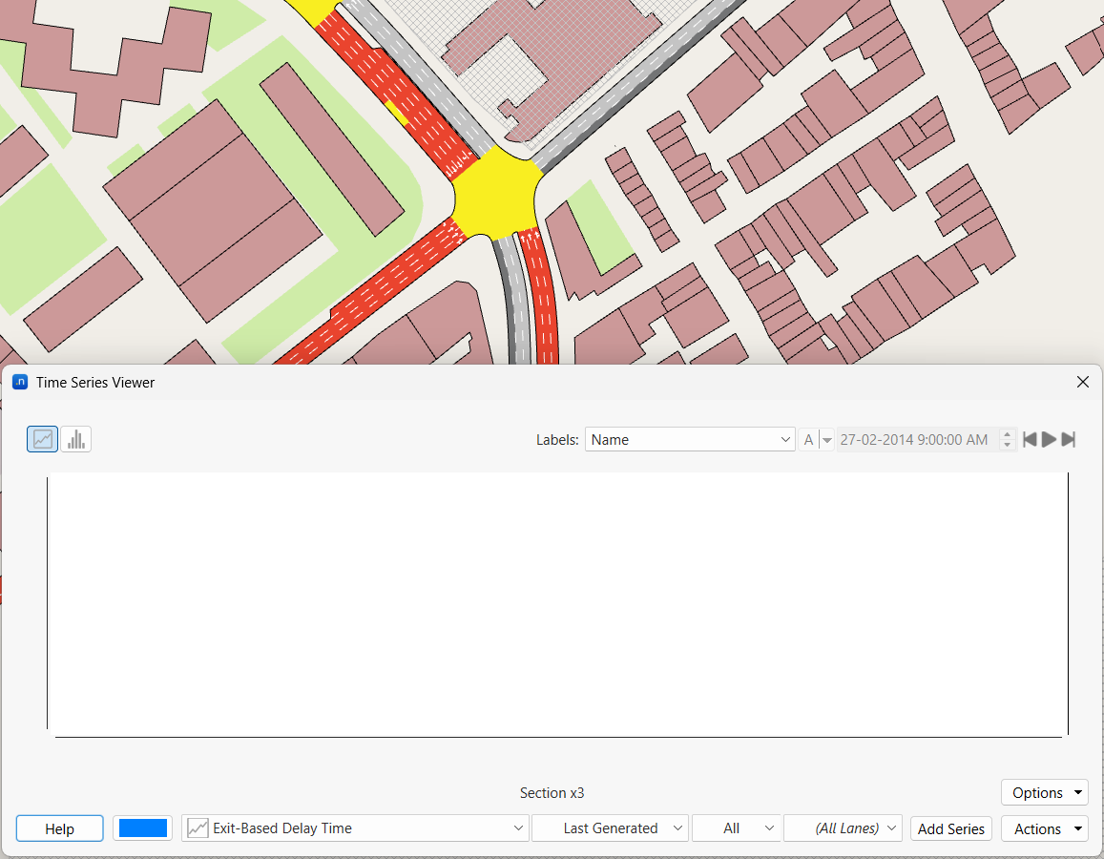Click the Add Series button
The width and height of the screenshot is (1104, 859).
click(x=950, y=828)
